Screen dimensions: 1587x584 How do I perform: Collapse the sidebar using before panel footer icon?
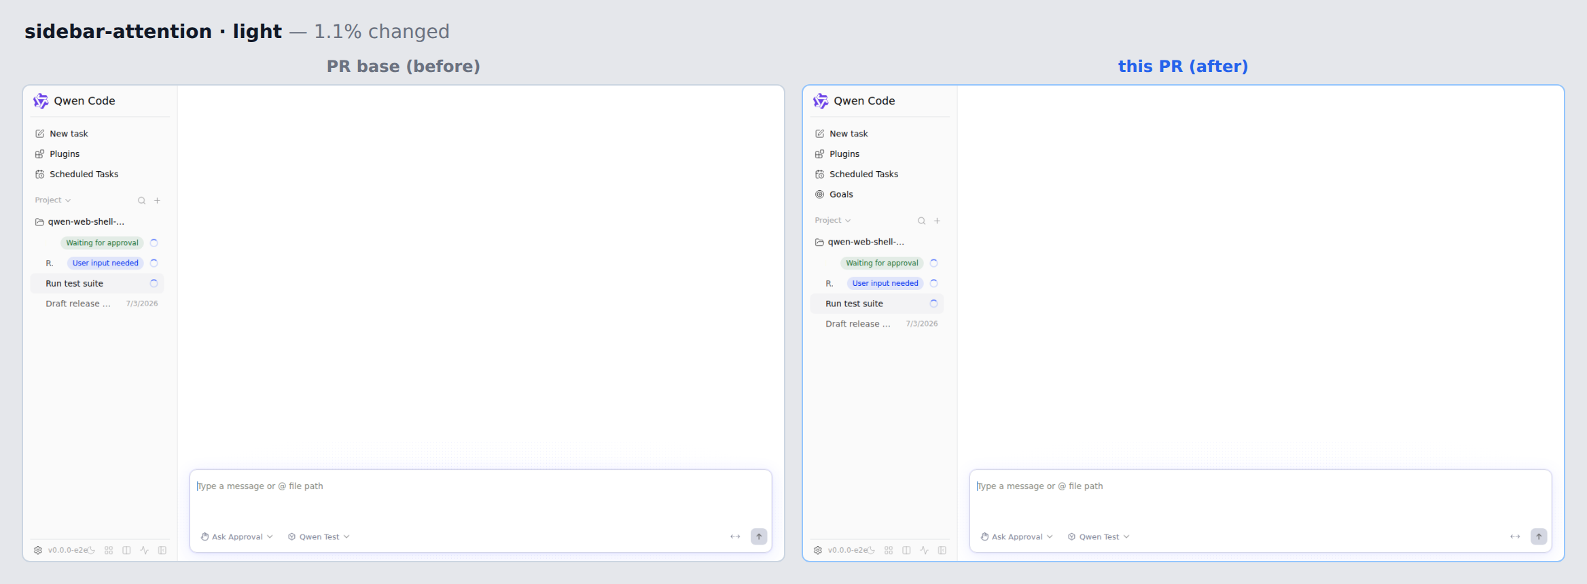point(162,550)
